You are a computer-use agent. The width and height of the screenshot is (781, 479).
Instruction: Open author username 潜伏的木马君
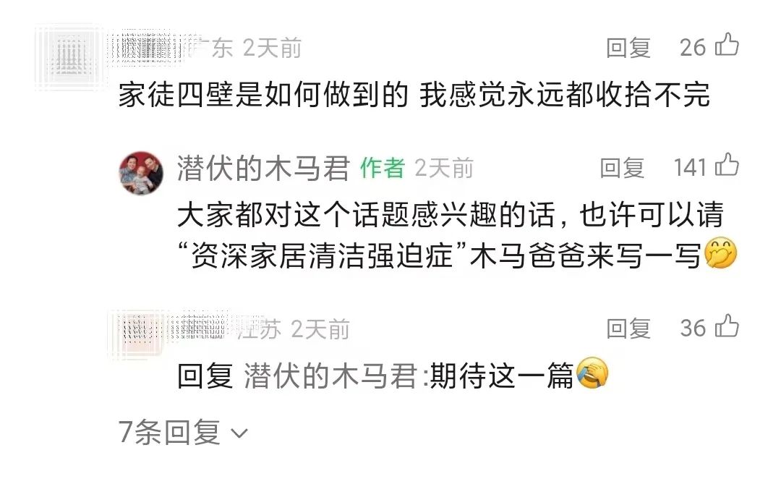[263, 168]
